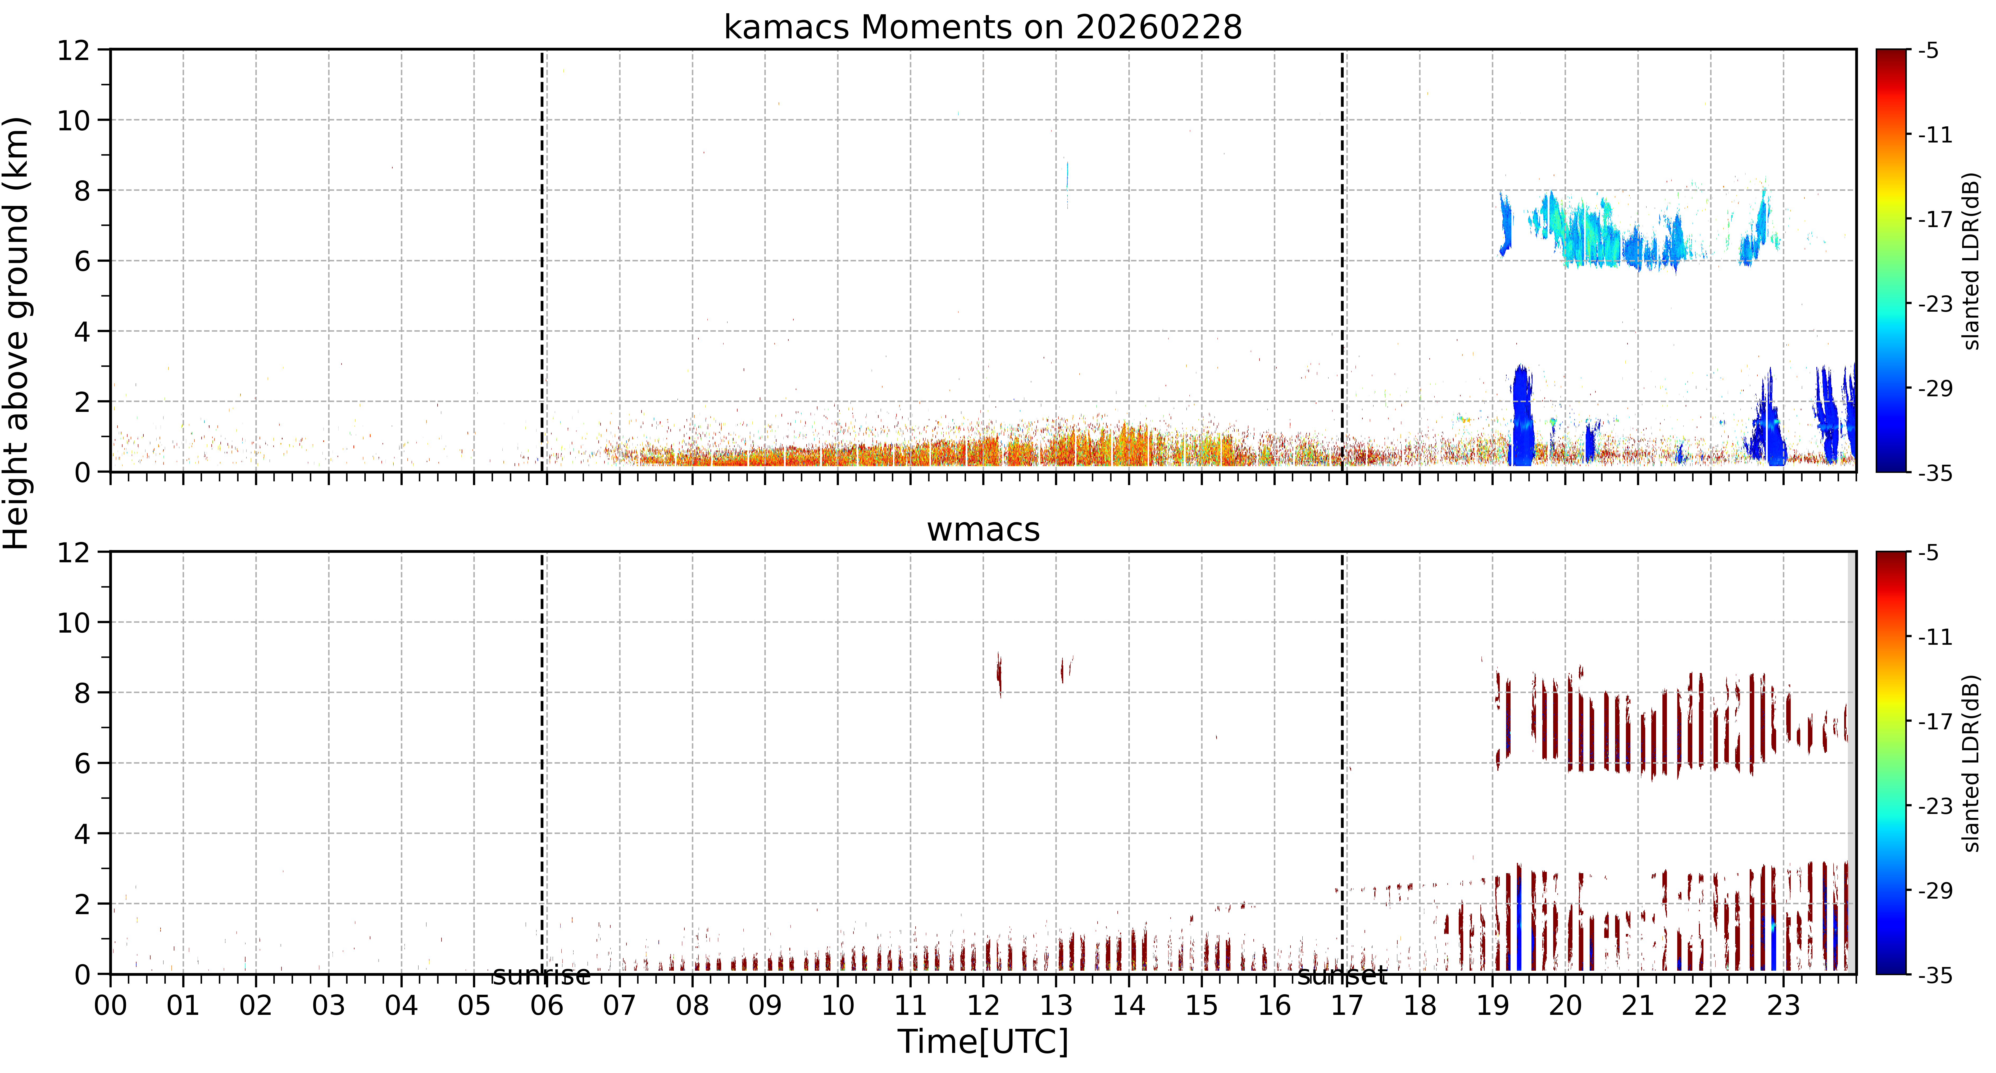
Task: Click the '04' hour tick on time axis
Action: tap(401, 1006)
